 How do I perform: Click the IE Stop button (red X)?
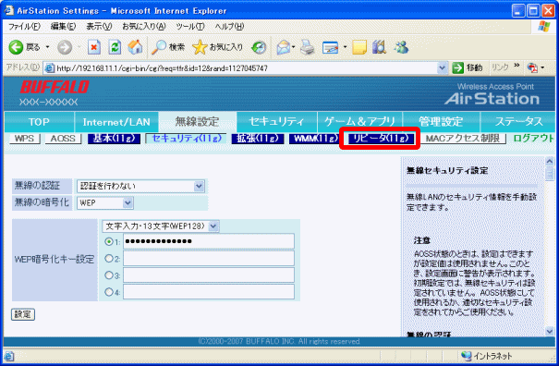coord(94,47)
